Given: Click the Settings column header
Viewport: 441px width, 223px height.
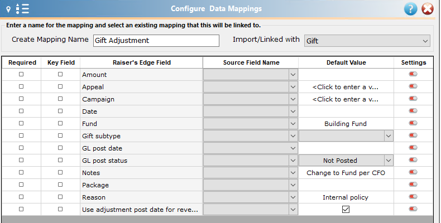Looking at the screenshot, I should pos(414,62).
